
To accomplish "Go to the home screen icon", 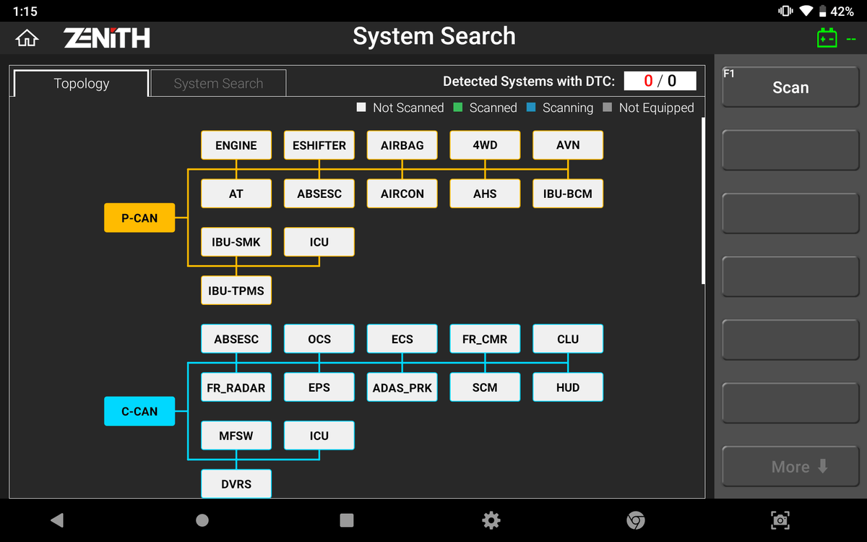I will [27, 38].
